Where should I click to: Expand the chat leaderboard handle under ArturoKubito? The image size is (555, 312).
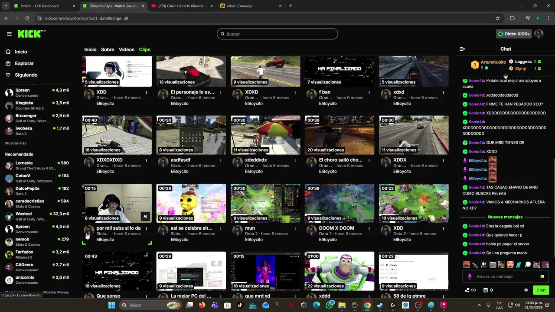(x=506, y=76)
